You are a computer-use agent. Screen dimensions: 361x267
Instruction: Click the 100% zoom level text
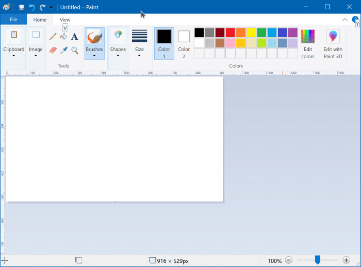(x=275, y=261)
